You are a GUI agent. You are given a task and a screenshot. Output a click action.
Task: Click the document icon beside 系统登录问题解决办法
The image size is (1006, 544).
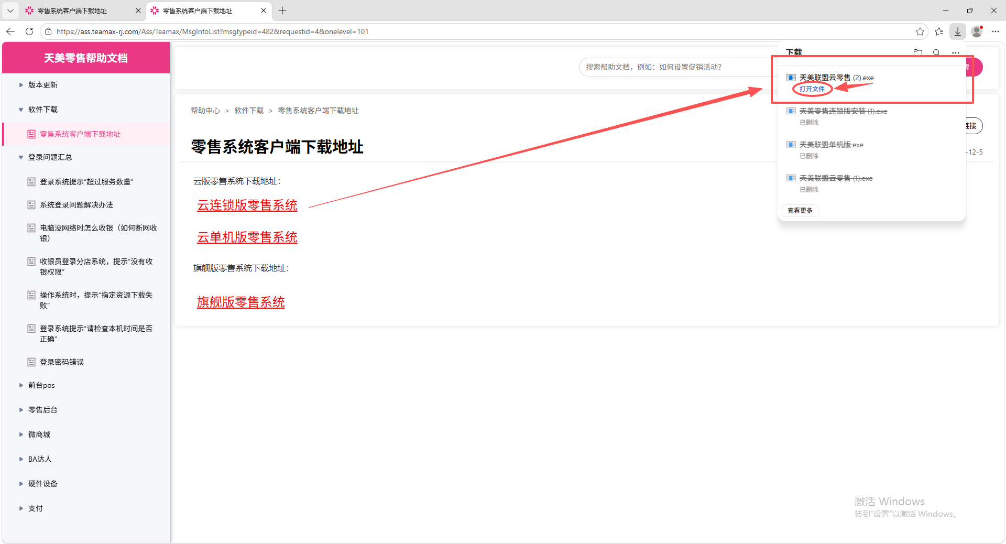[31, 205]
